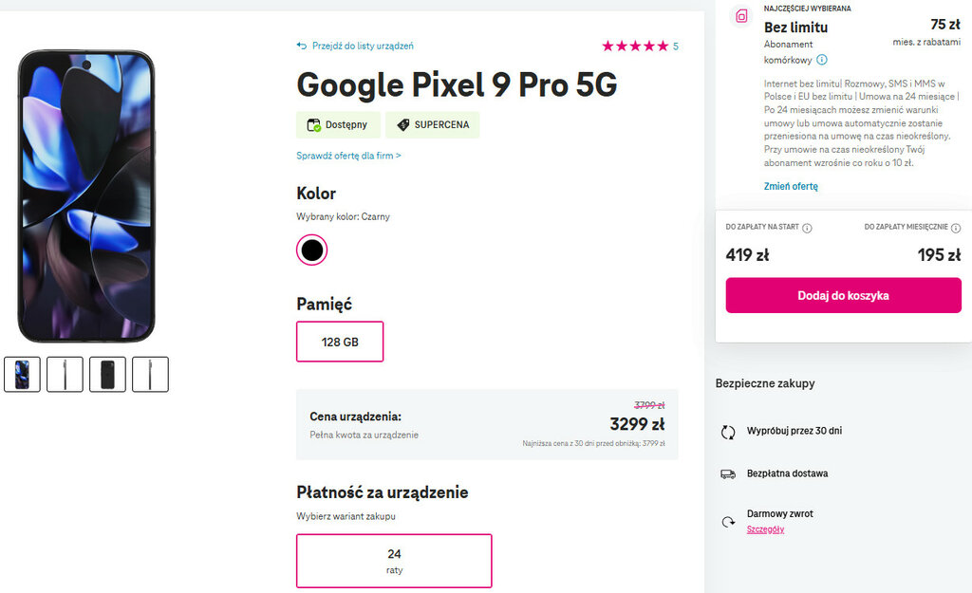Open Szczegóły link under Darmowy zwrot

[x=765, y=529]
